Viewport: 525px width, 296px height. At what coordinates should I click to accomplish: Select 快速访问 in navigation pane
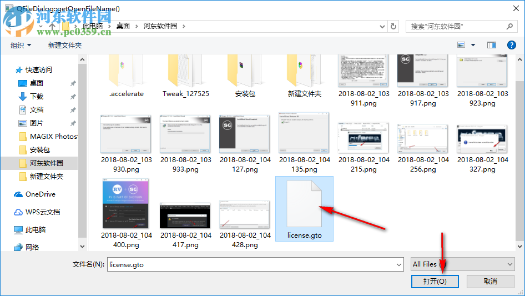(39, 70)
